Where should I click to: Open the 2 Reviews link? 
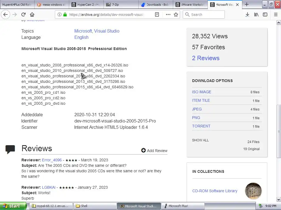(x=206, y=58)
